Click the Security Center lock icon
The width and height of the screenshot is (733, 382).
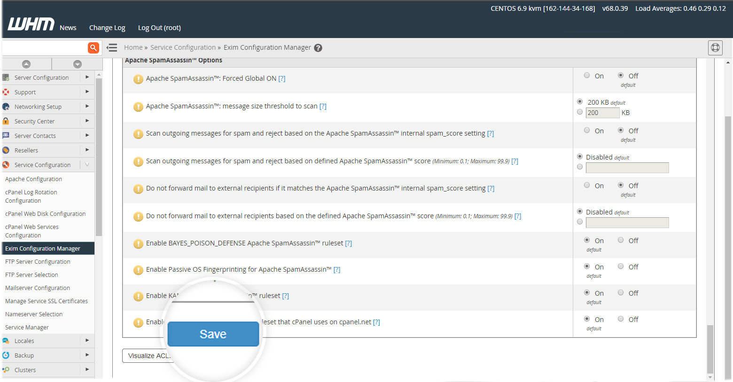coord(6,121)
